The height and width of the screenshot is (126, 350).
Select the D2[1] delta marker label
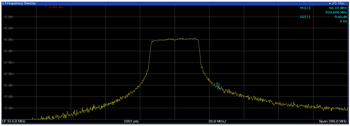305,17
